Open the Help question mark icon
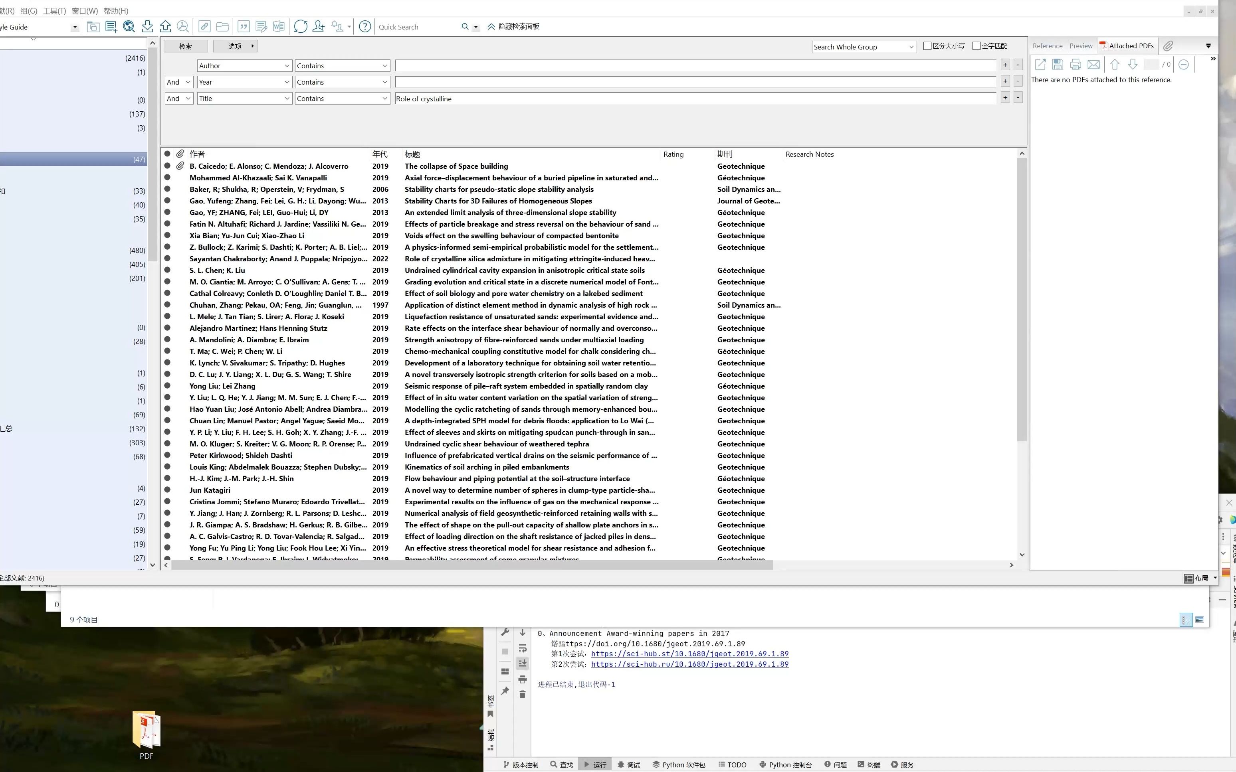The height and width of the screenshot is (772, 1236). [364, 27]
